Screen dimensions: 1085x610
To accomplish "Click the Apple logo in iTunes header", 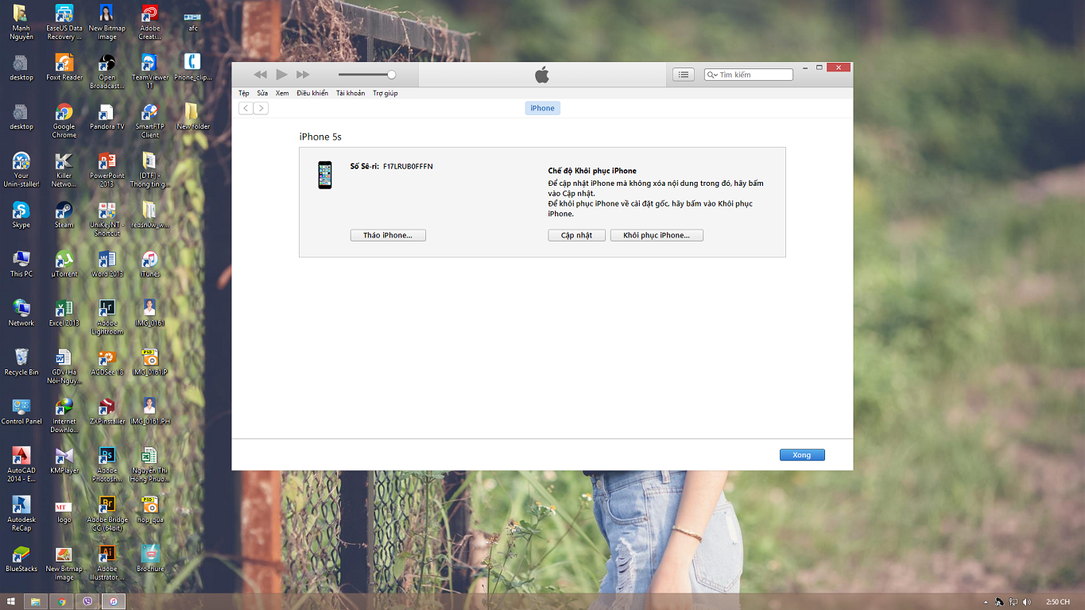I will pos(542,75).
